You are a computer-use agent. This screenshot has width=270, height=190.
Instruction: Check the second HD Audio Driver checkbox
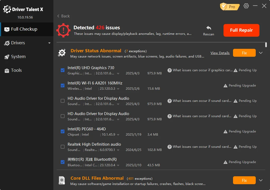[63, 116]
